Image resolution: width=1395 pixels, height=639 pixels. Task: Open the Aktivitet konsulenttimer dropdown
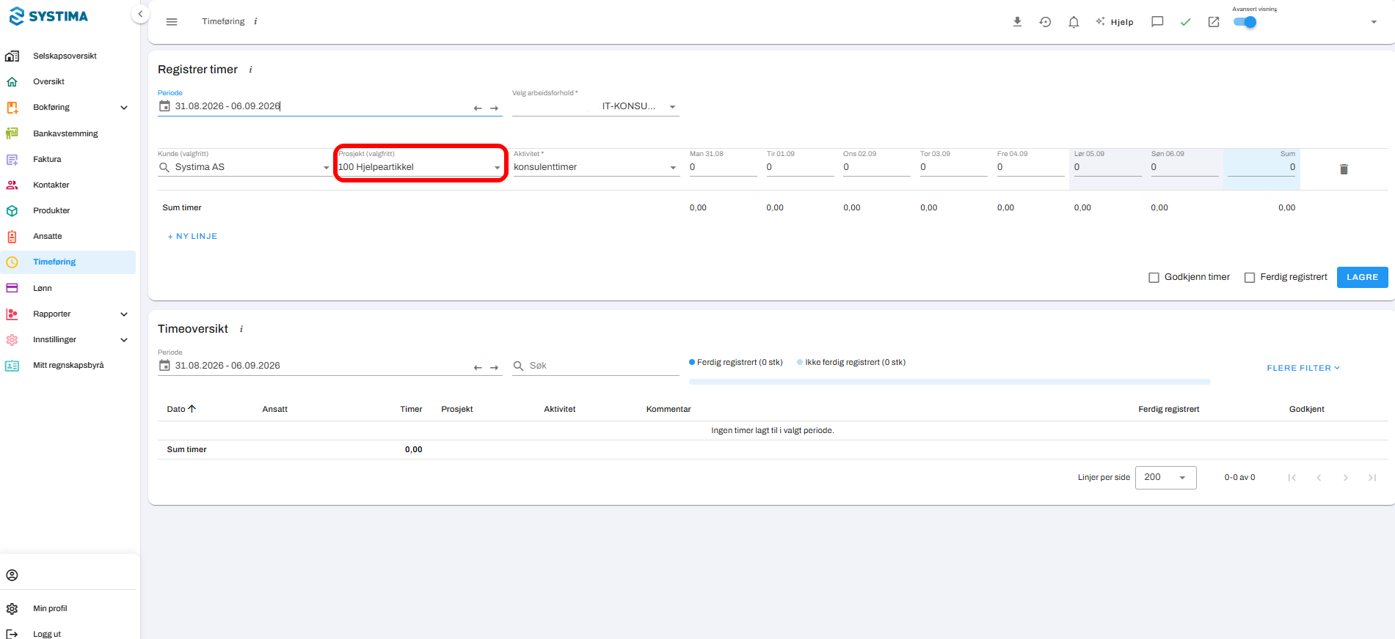click(x=596, y=167)
